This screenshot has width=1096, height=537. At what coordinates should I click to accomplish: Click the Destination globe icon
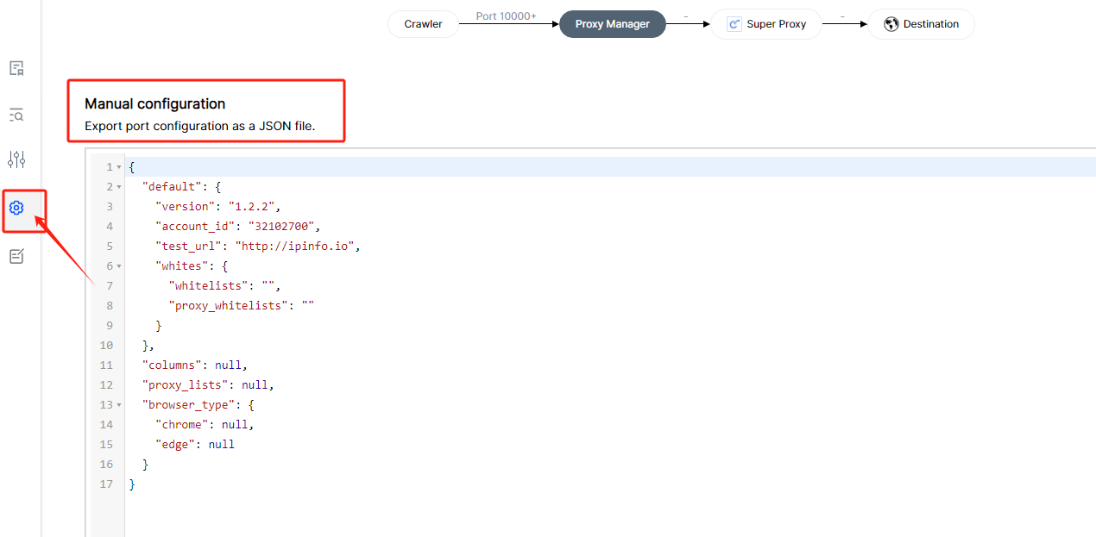point(891,24)
